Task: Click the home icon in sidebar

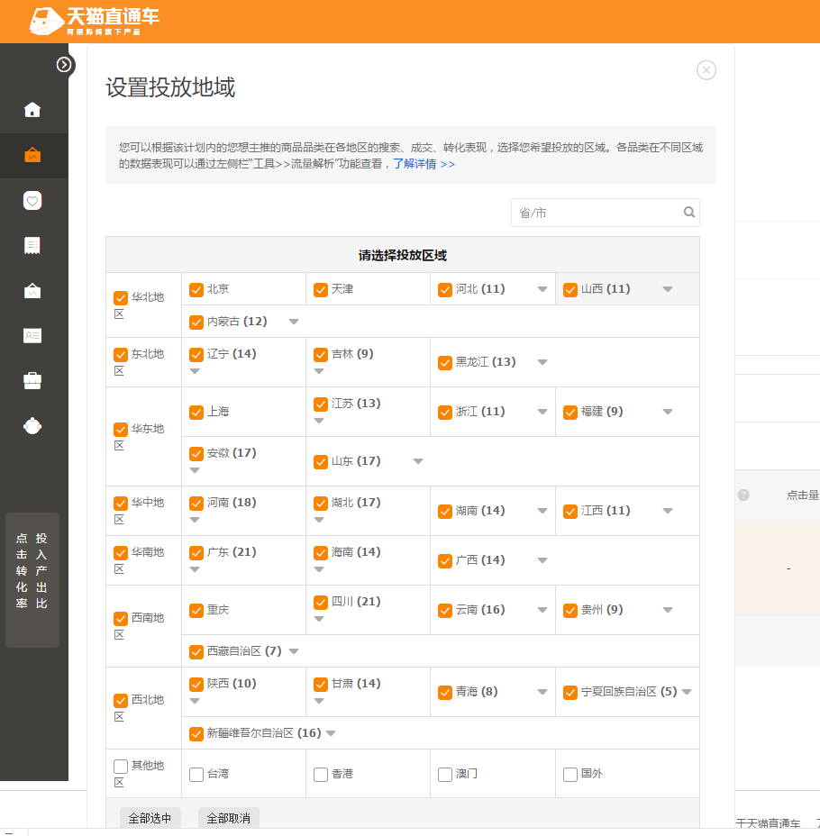Action: click(32, 110)
